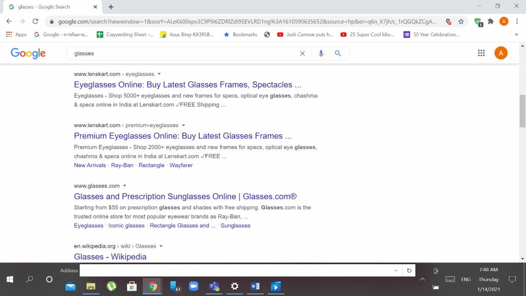Viewport: 526px width, 296px height.
Task: Go to the Google logo homepage
Action: 28,53
